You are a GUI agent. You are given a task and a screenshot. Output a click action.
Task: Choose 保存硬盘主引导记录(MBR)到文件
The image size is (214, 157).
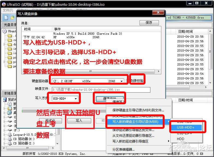pyautogui.click(x=138, y=110)
